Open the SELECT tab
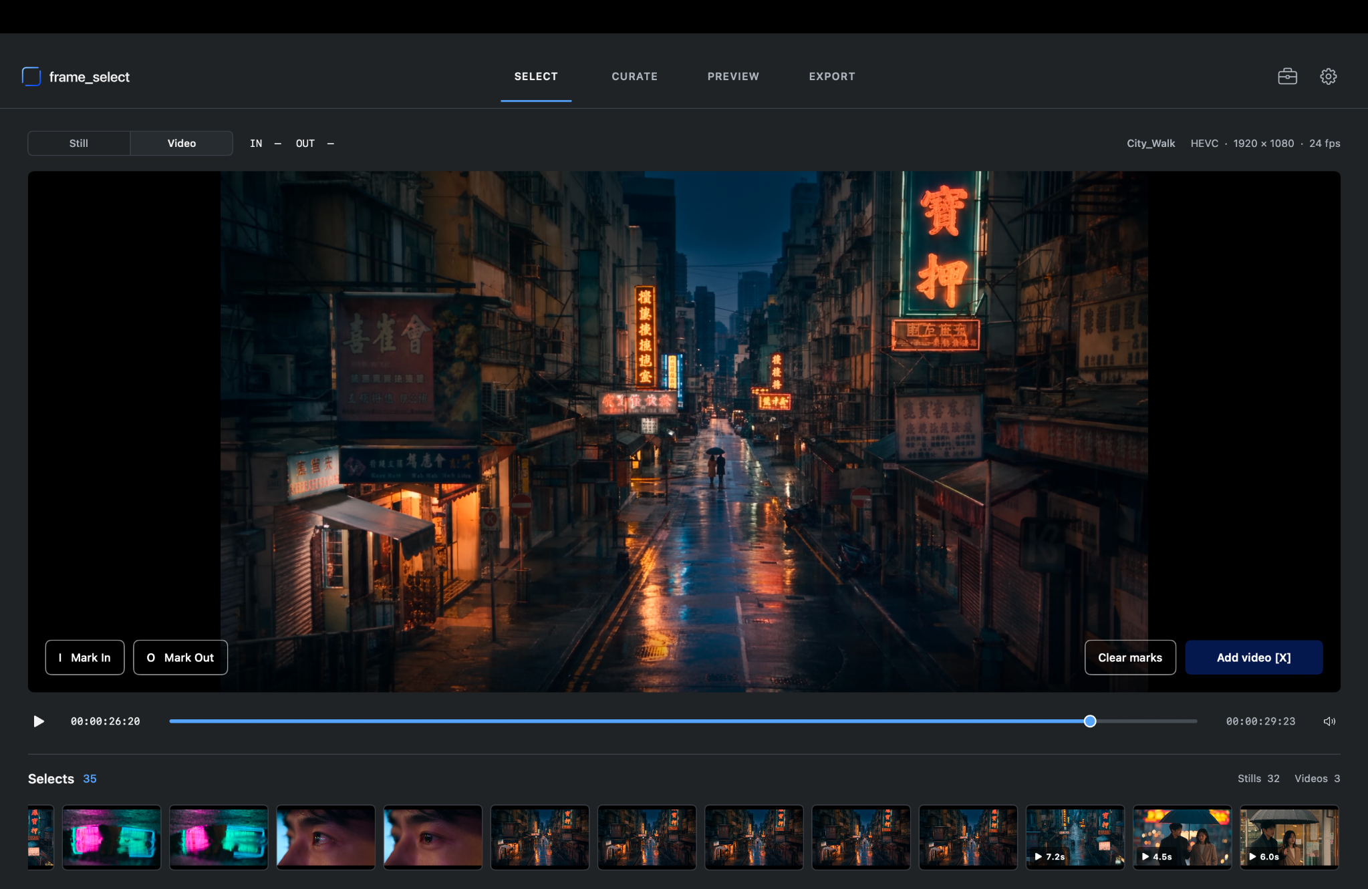1368x889 pixels. click(x=536, y=76)
